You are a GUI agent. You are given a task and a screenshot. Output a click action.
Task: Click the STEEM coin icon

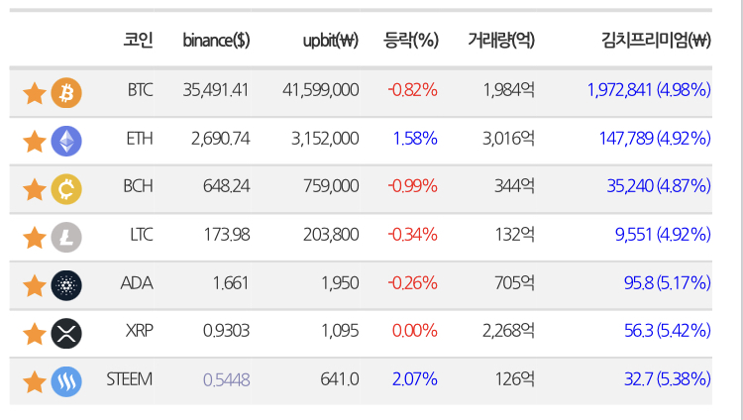click(x=66, y=381)
